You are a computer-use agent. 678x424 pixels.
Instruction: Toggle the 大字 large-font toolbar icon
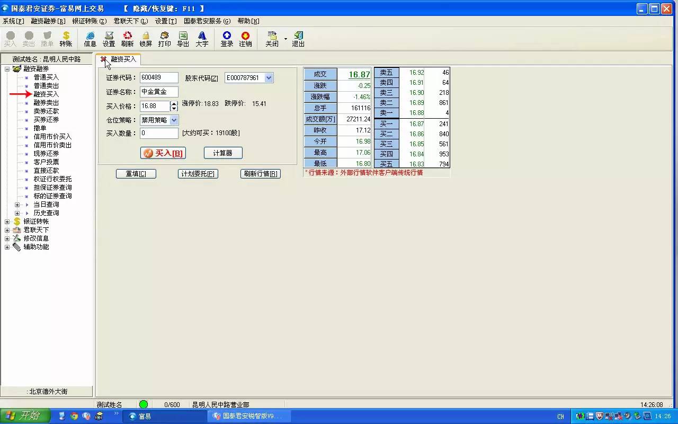point(202,39)
